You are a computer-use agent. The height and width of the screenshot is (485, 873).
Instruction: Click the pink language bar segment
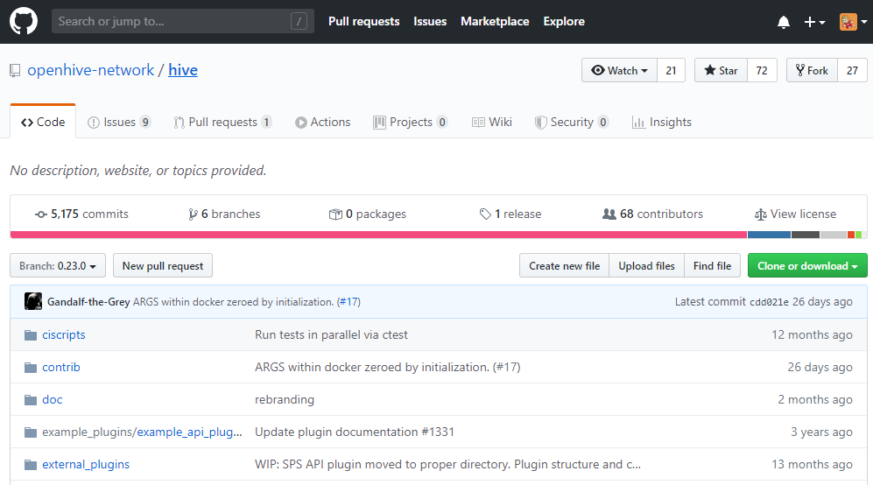(378, 235)
